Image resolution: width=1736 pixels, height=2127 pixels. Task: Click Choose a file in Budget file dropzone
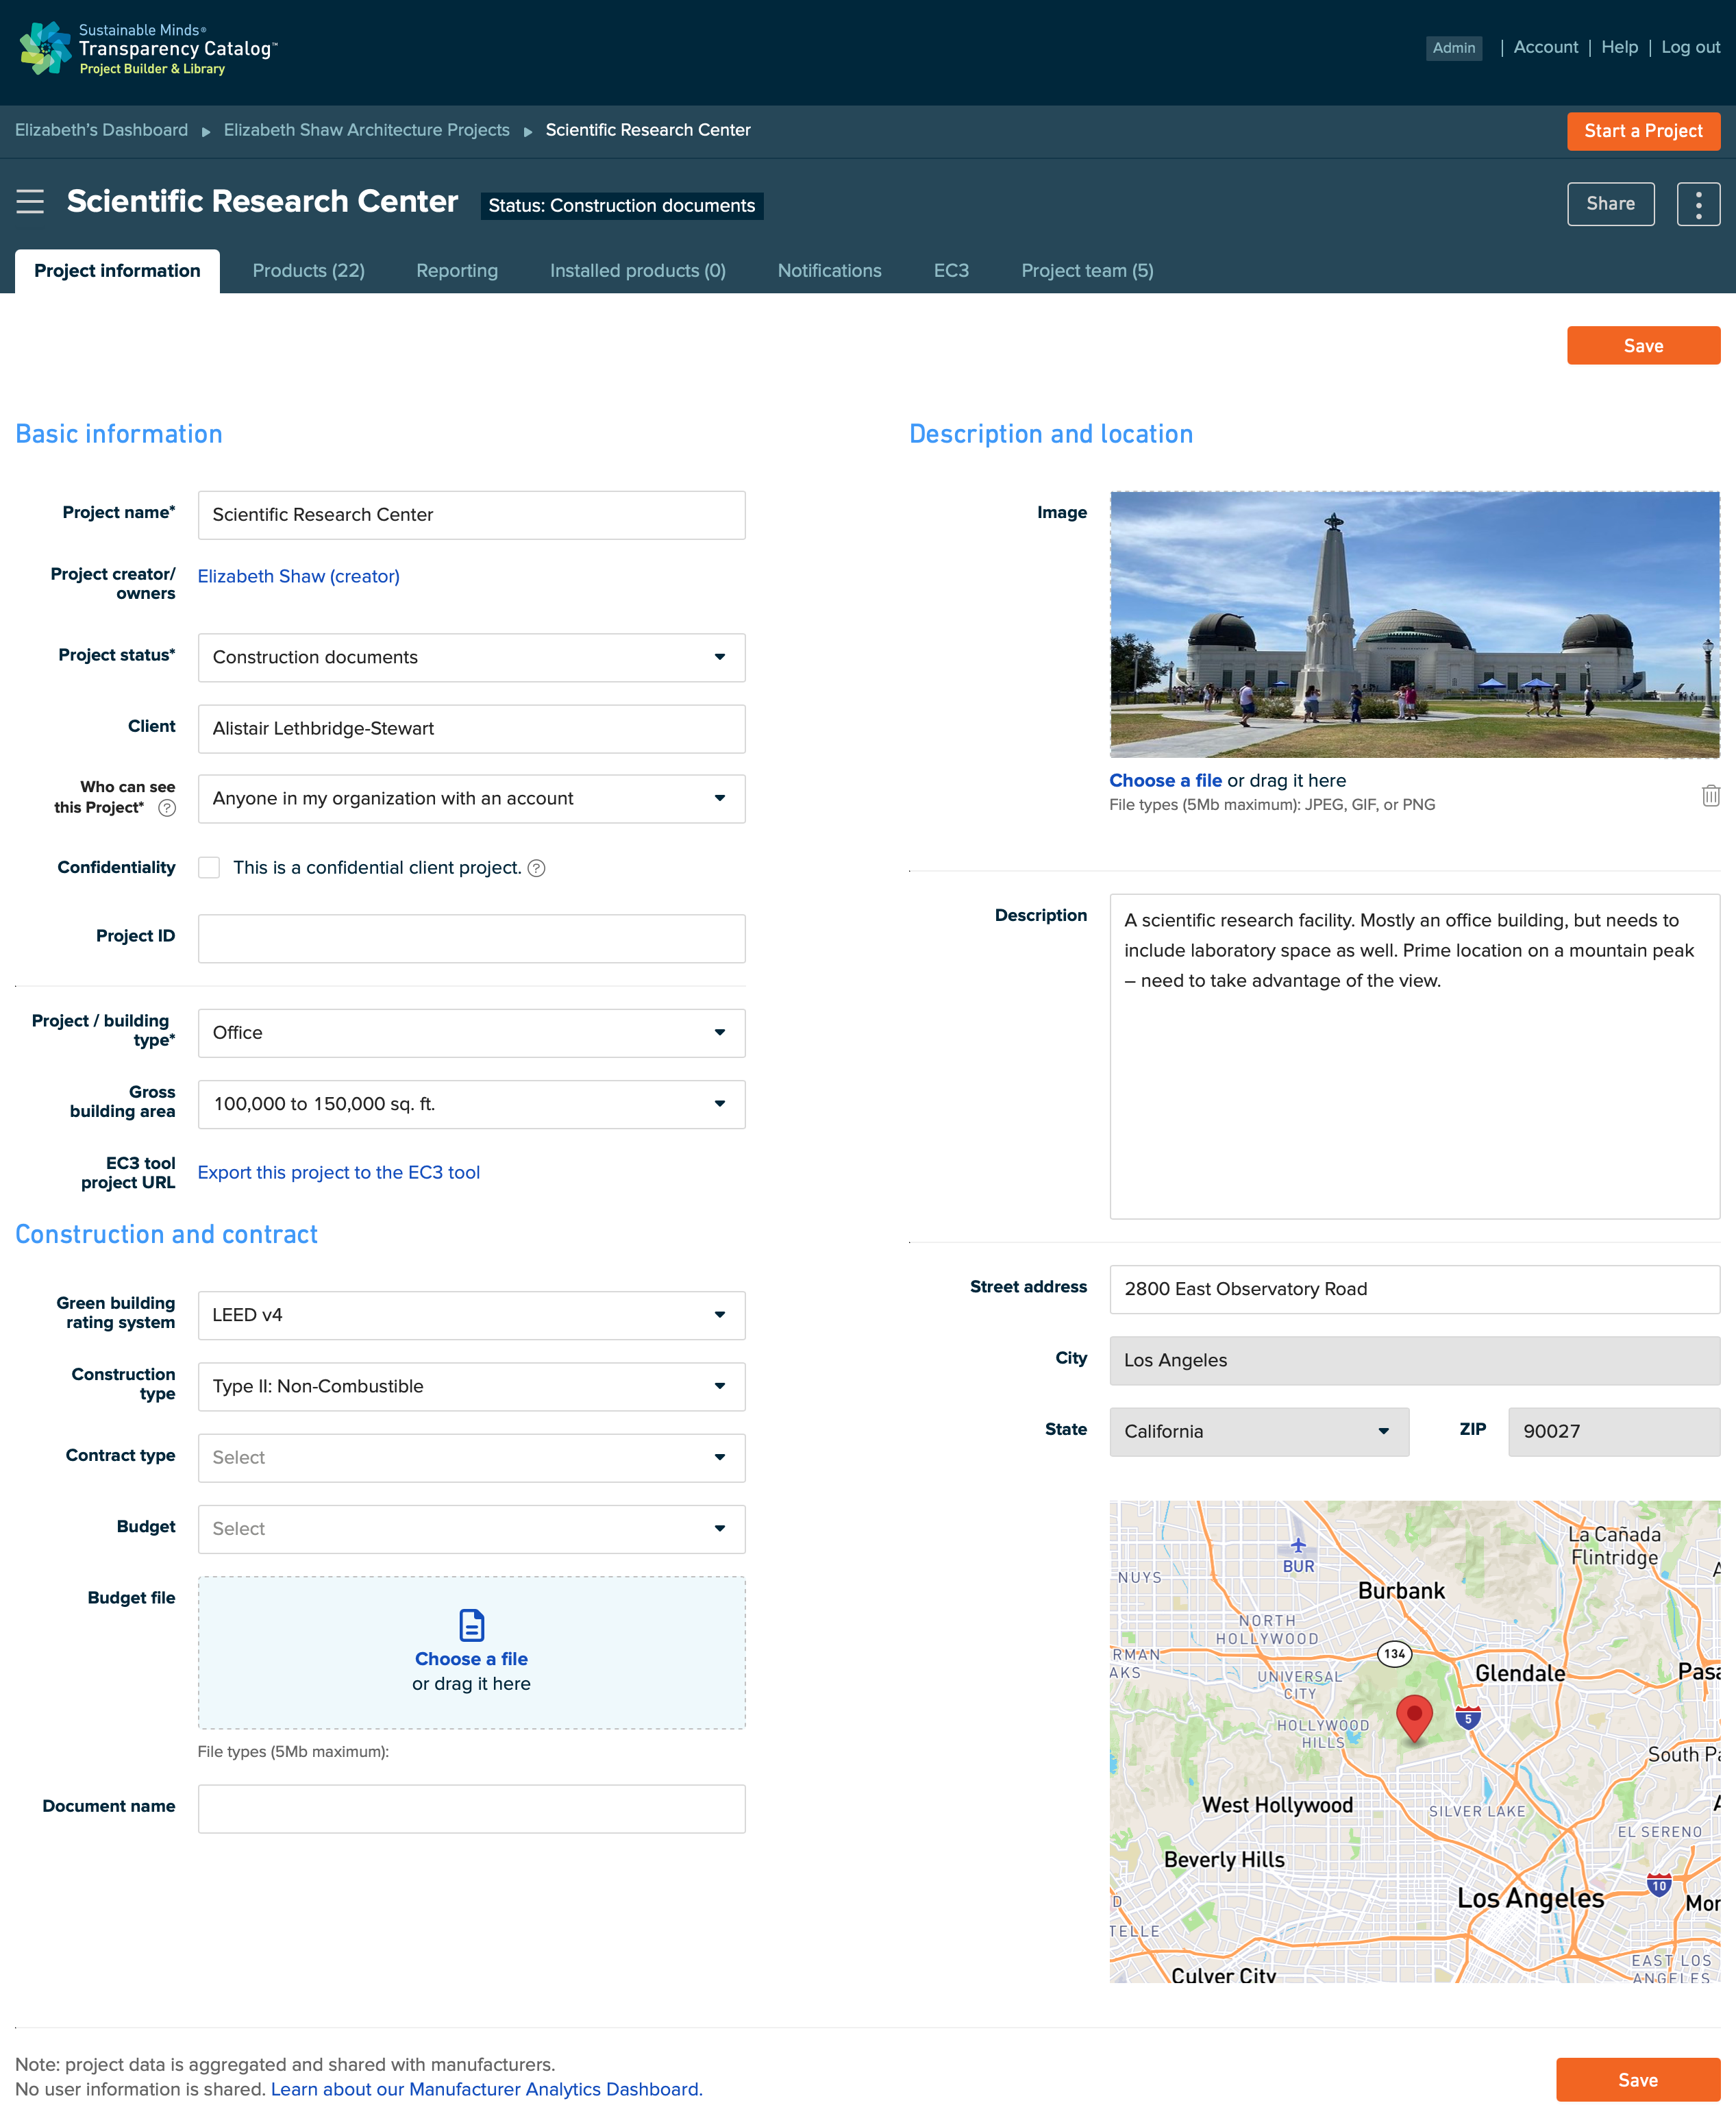pos(471,1659)
